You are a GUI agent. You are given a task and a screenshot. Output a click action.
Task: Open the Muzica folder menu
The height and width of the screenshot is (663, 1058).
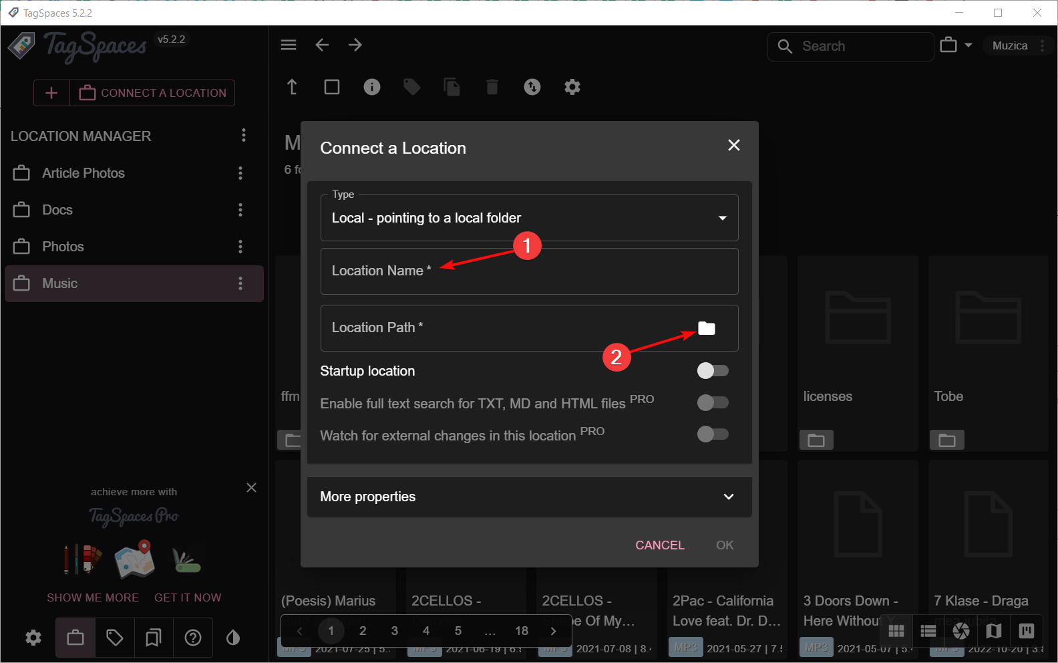(x=1042, y=45)
